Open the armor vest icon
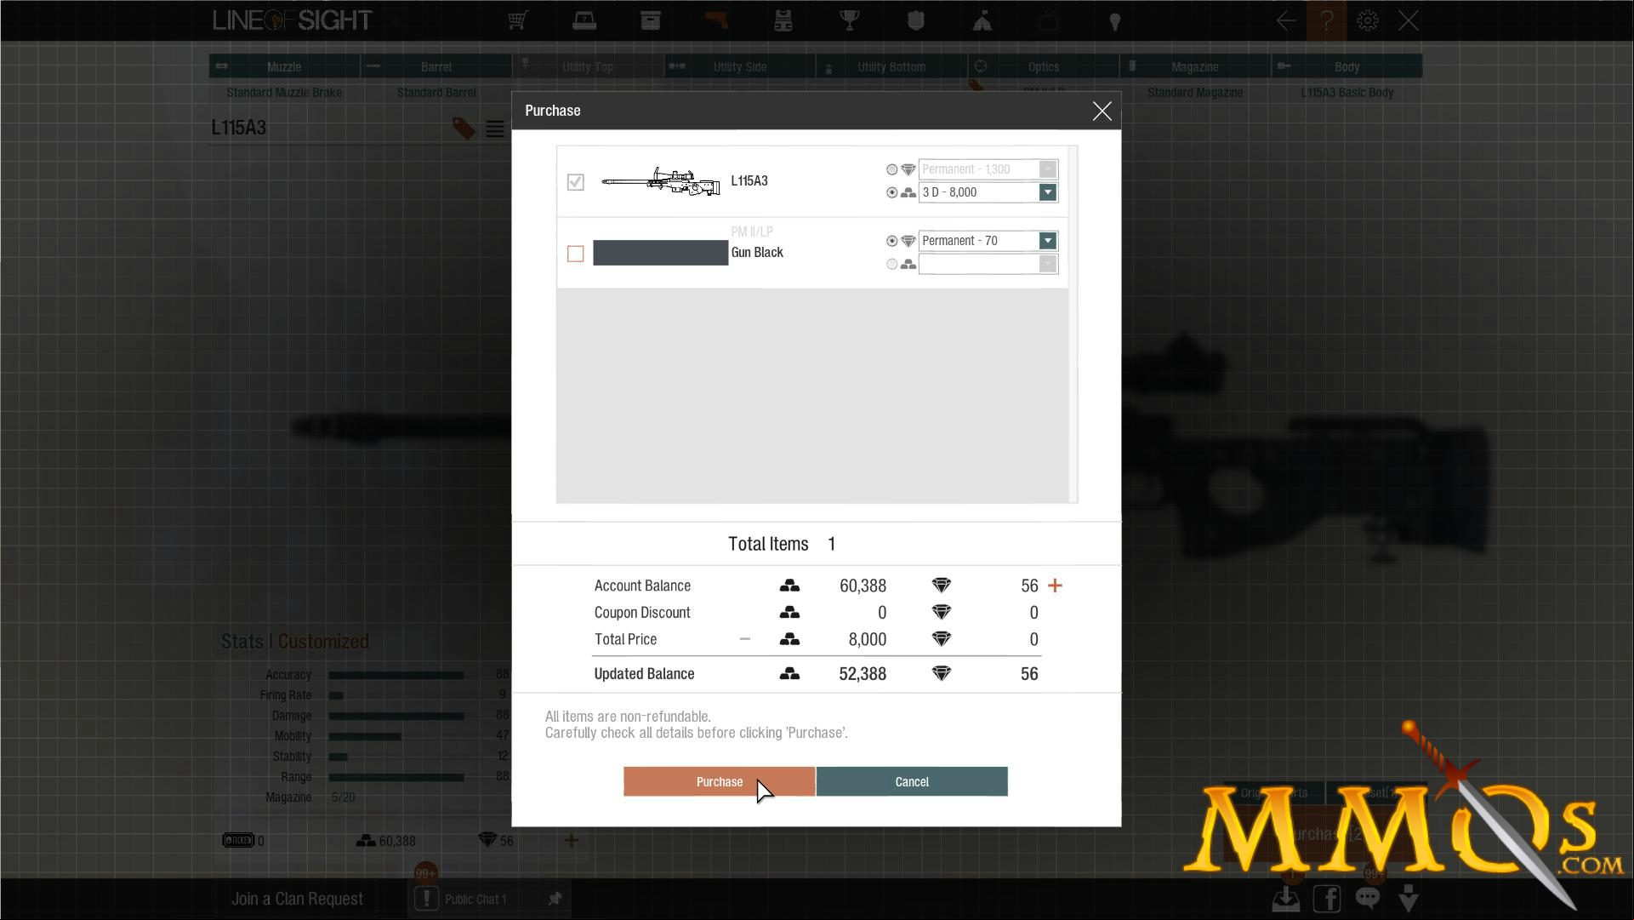The image size is (1634, 920). [x=783, y=20]
